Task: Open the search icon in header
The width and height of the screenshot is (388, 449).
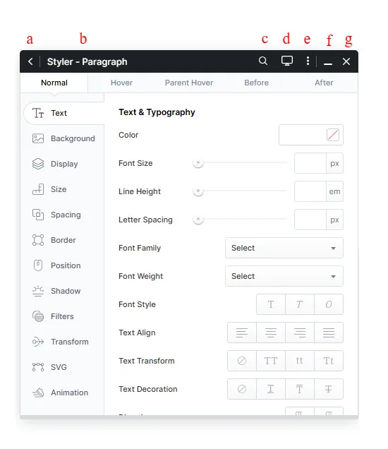Action: 263,61
